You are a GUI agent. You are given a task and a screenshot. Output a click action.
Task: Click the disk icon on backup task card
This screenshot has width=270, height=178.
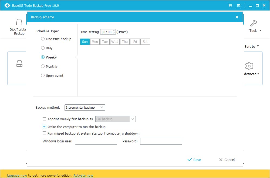coord(19,64)
